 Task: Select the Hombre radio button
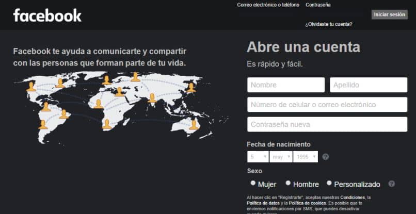click(x=288, y=183)
